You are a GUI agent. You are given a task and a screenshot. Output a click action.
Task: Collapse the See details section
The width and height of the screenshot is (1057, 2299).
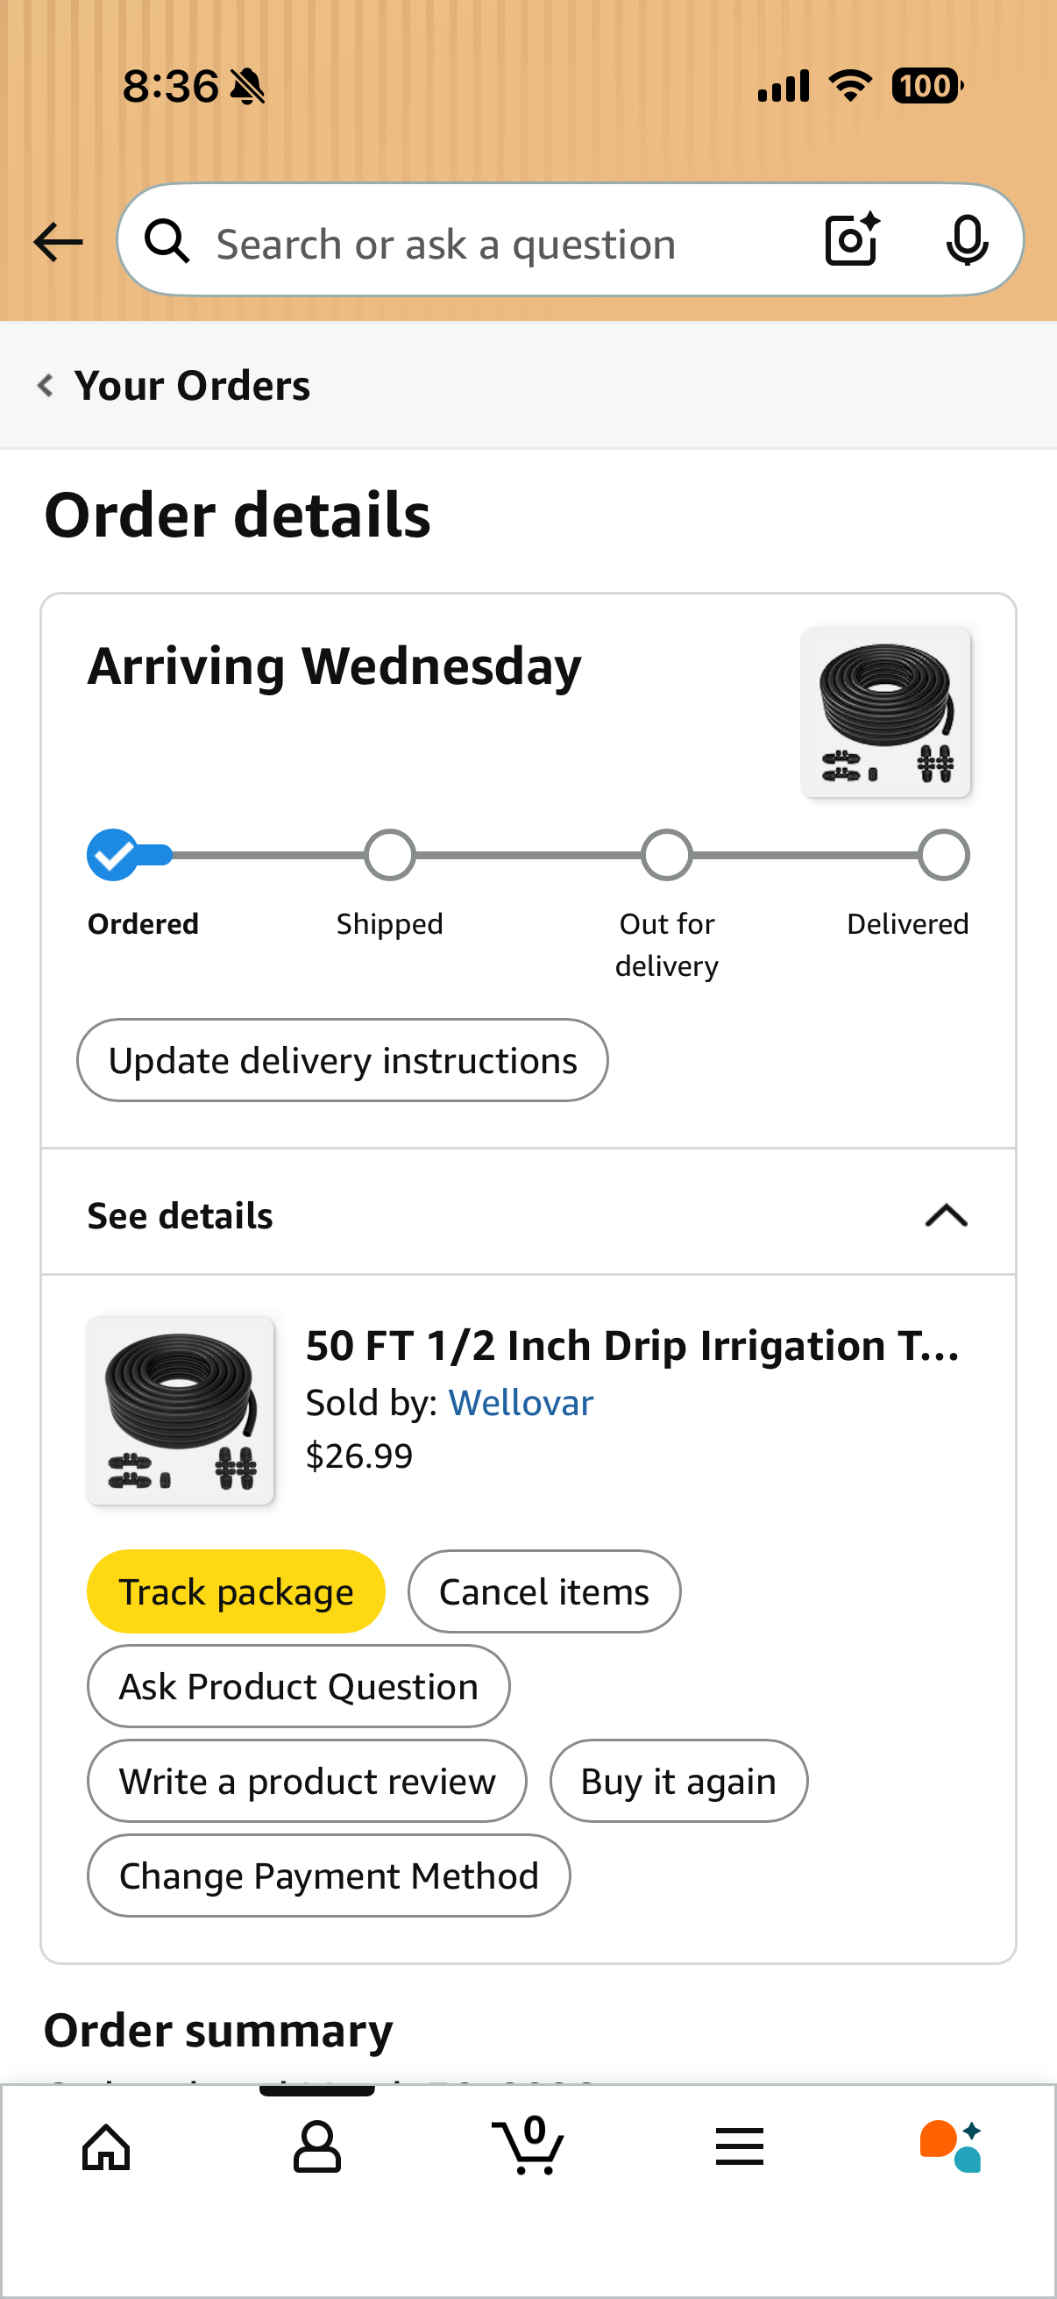[946, 1215]
